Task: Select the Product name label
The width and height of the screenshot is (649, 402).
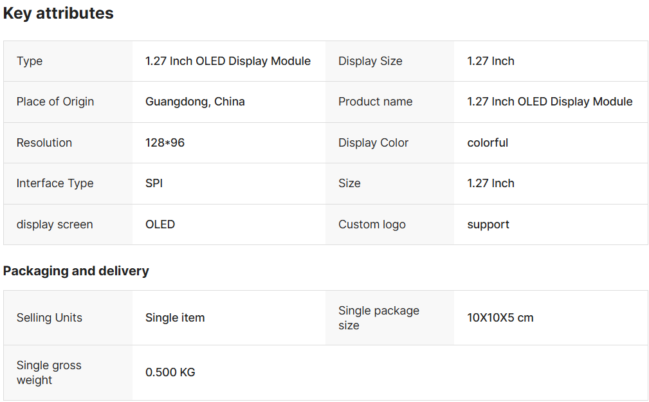Action: click(x=376, y=102)
